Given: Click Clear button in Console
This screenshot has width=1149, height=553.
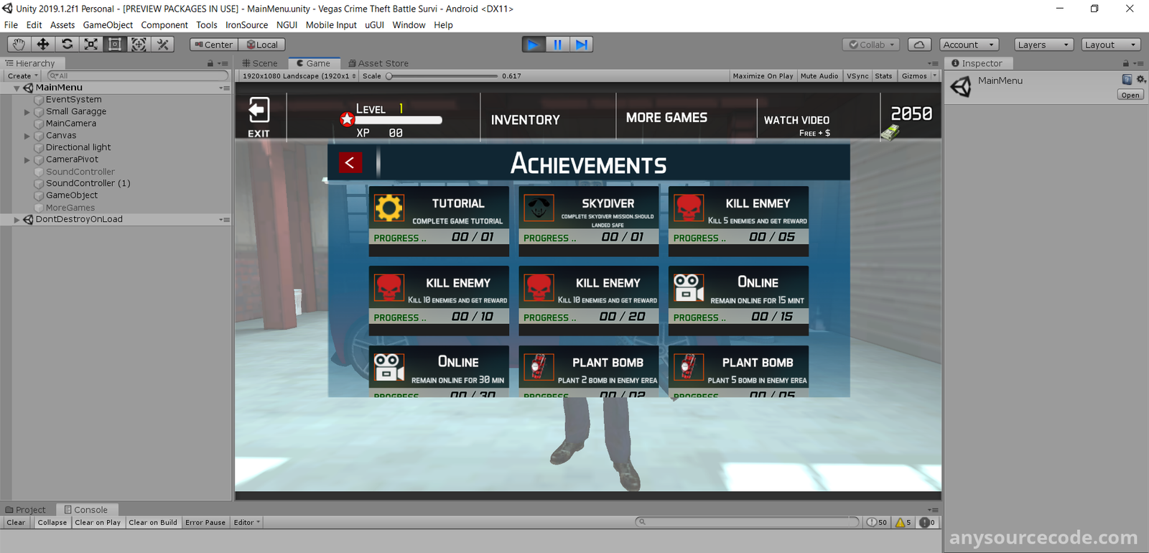Looking at the screenshot, I should click(16, 523).
